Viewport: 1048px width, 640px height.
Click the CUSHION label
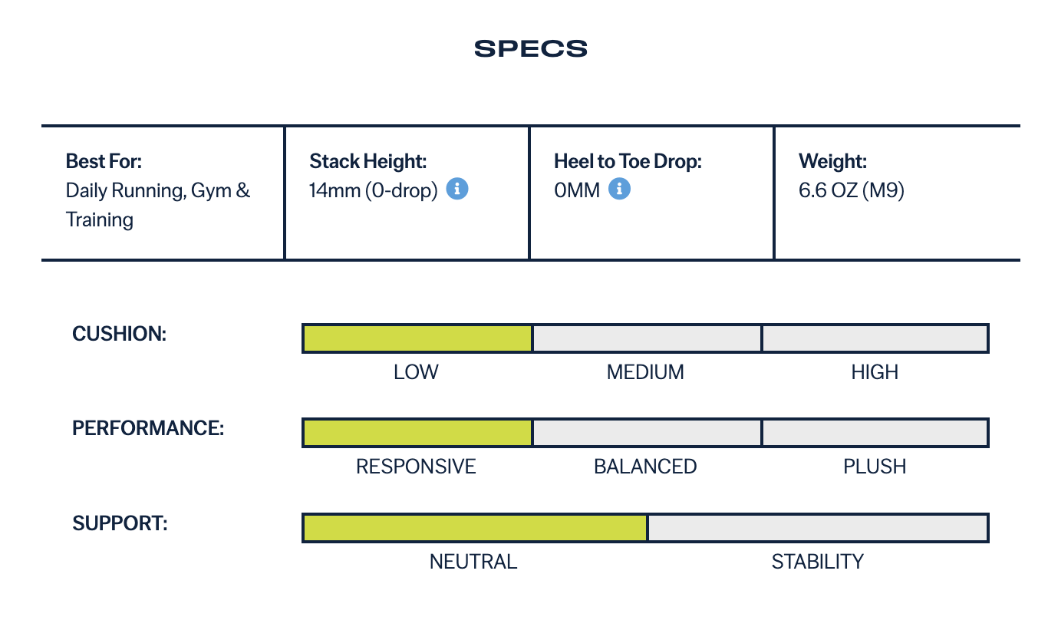click(119, 334)
